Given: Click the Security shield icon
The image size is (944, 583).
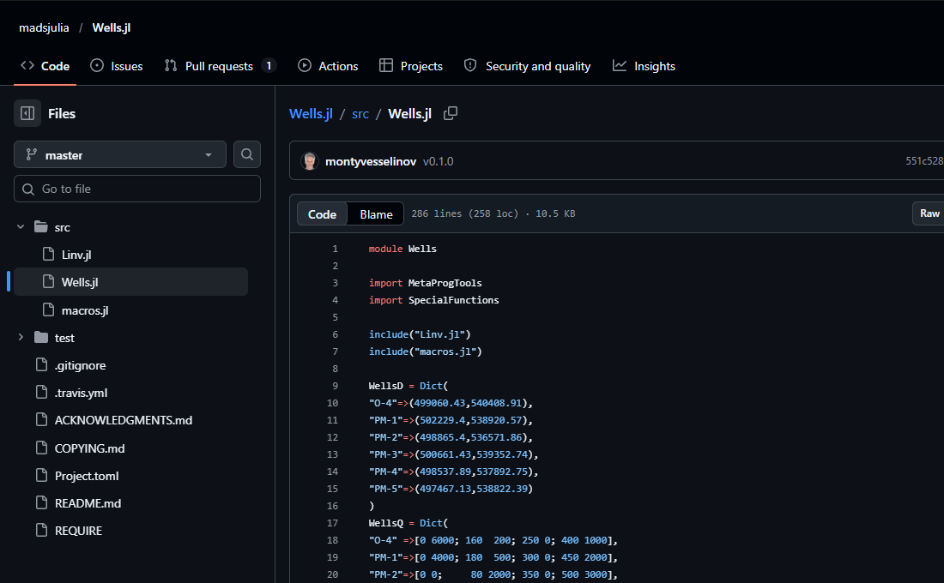Looking at the screenshot, I should click(x=470, y=65).
